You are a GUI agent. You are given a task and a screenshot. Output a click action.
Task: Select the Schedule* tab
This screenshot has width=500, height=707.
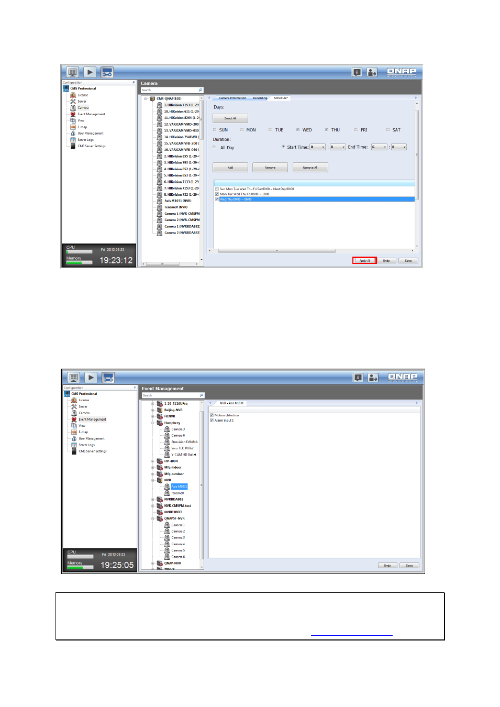[281, 98]
